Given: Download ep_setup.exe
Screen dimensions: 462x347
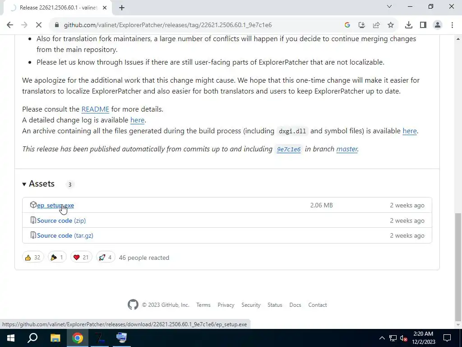Looking at the screenshot, I should point(55,206).
